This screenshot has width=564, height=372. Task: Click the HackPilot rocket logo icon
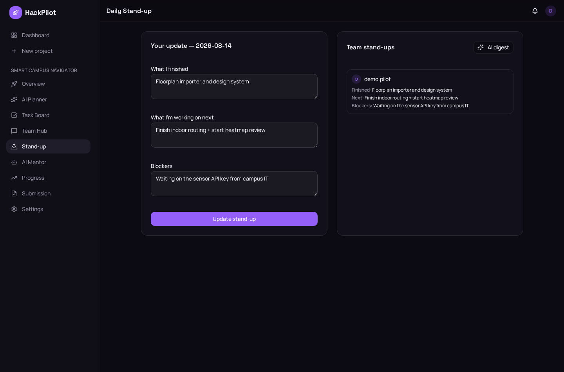pyautogui.click(x=16, y=13)
